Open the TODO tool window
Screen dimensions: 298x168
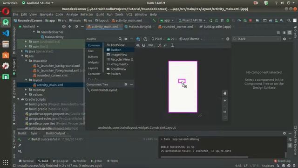(x=113, y=161)
